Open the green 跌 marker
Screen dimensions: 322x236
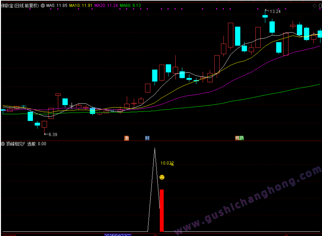pyautogui.click(x=242, y=138)
